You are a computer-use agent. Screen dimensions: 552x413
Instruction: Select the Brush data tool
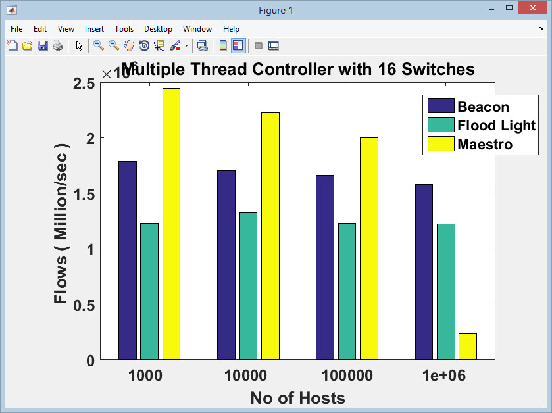coord(175,46)
